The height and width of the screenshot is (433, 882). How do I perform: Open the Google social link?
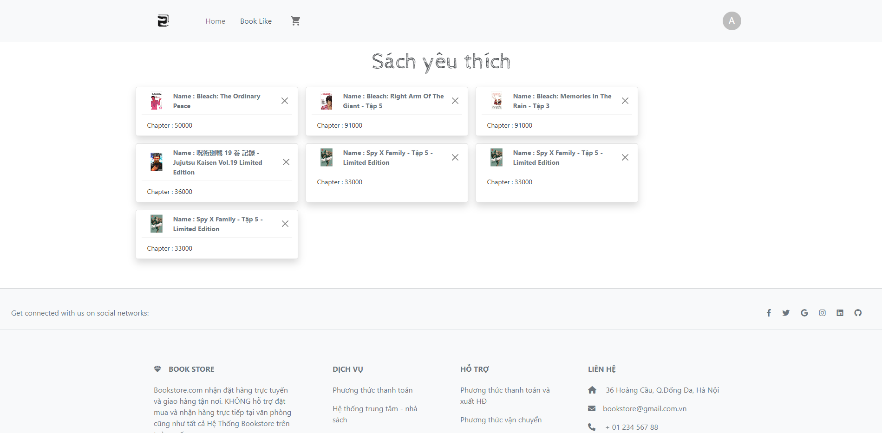click(804, 313)
